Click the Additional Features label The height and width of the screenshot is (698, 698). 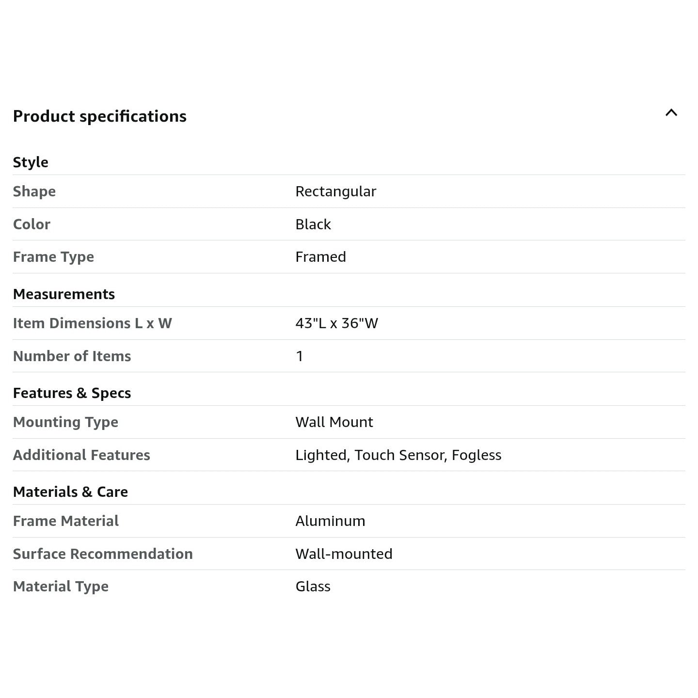coord(81,455)
